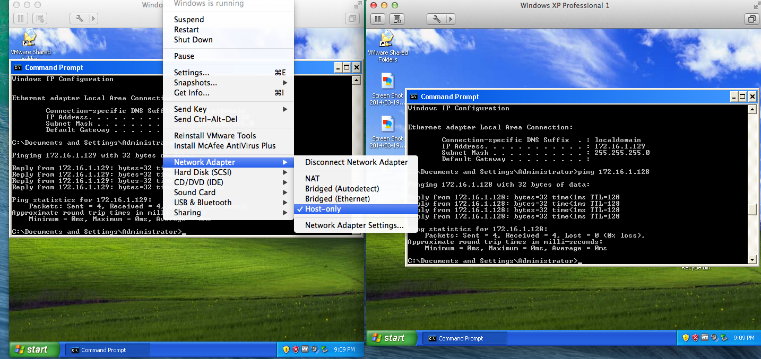Open wrench settings in Windows XP Professional 1
The height and width of the screenshot is (359, 761).
[x=437, y=19]
